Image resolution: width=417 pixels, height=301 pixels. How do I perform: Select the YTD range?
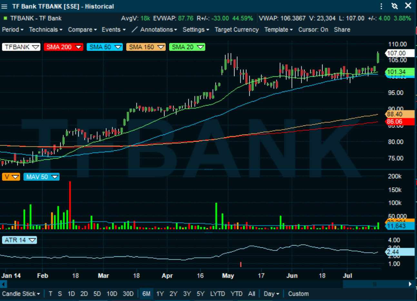[x=236, y=294]
